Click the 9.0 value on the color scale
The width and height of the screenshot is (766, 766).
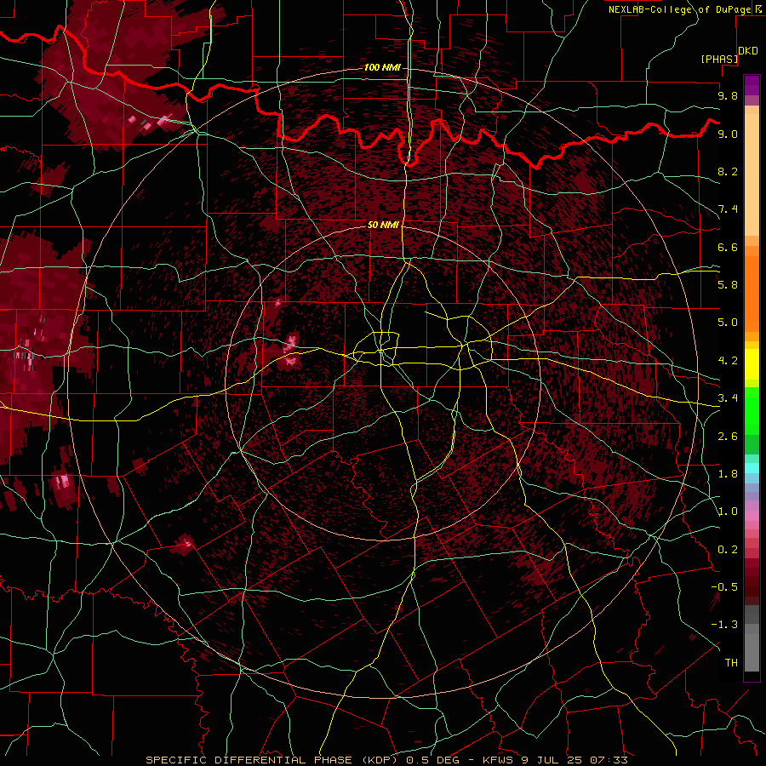pos(728,134)
